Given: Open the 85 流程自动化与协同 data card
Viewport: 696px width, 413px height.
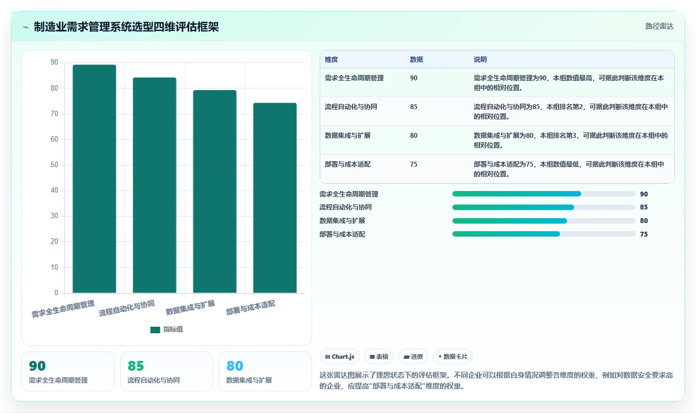Looking at the screenshot, I should pos(166,371).
